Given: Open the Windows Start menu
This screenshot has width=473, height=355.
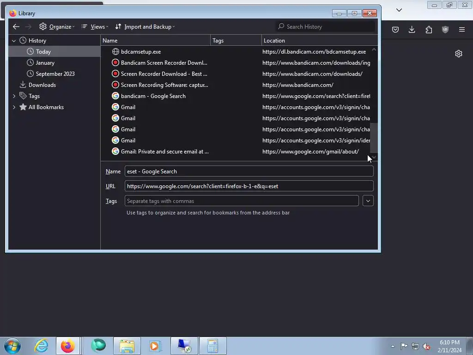Looking at the screenshot, I should click(x=12, y=346).
